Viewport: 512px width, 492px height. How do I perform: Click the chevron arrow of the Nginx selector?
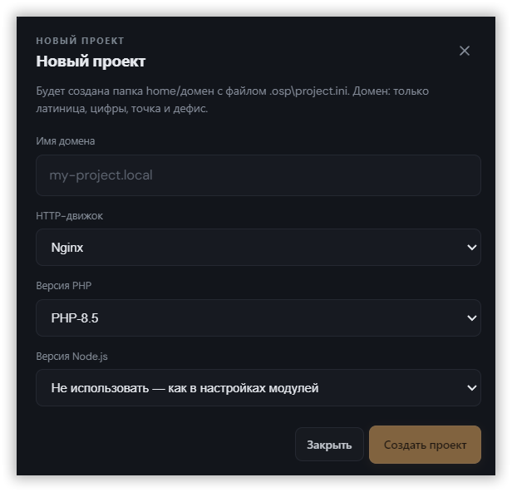[x=471, y=248]
